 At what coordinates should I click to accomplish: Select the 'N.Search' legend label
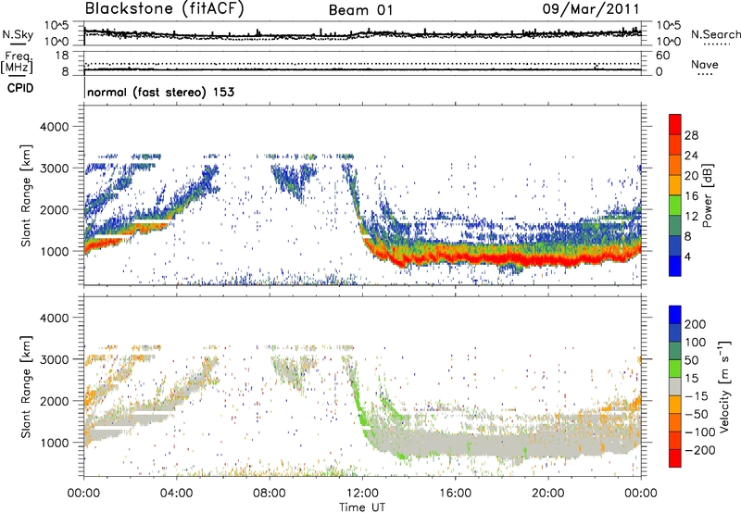pyautogui.click(x=715, y=34)
